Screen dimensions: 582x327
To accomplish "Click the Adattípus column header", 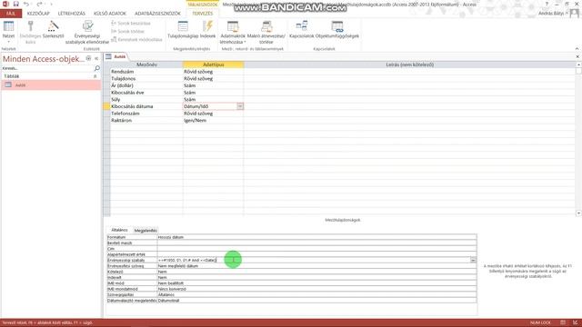I will (213, 64).
